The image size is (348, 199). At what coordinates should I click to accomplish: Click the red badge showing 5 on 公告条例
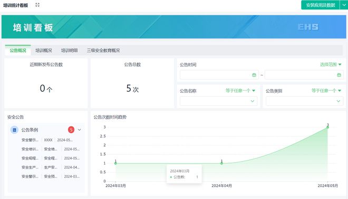[71, 130]
